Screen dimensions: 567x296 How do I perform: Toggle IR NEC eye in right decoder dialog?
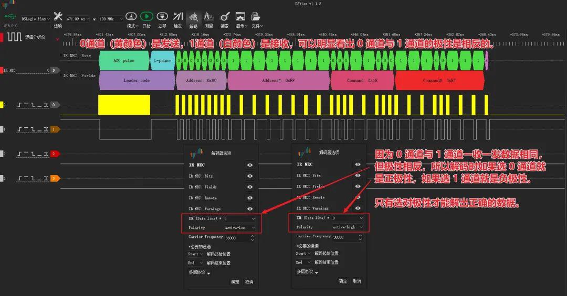(x=358, y=165)
